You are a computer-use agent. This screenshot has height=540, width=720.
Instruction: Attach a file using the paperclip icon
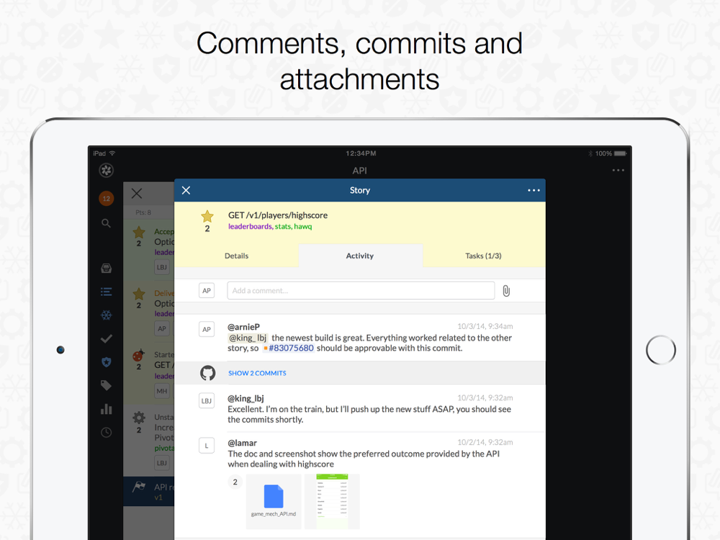tap(506, 291)
